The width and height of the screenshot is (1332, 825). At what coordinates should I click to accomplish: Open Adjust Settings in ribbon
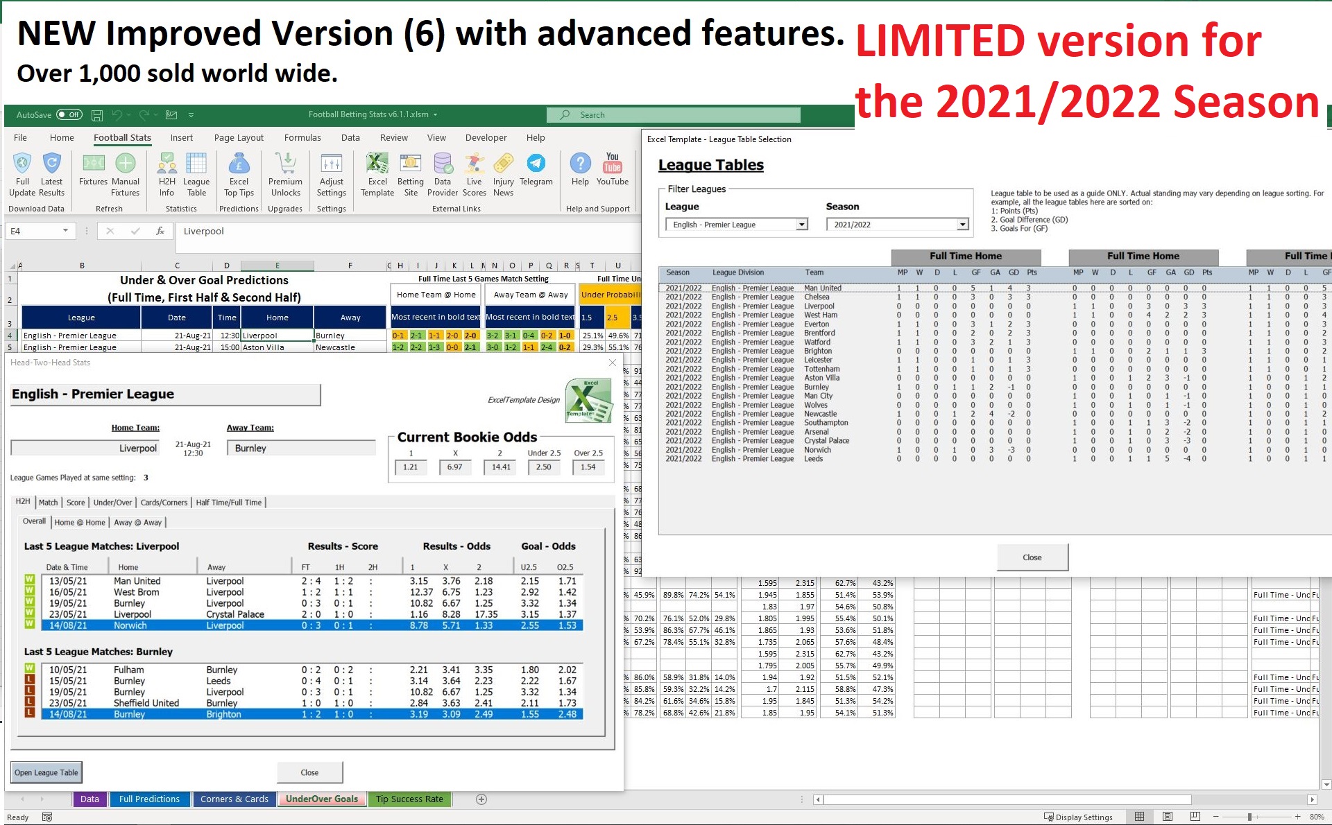tap(331, 164)
